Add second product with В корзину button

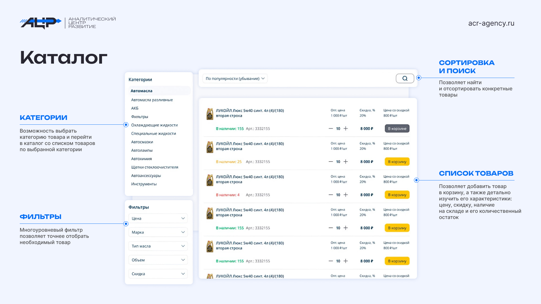(x=397, y=162)
